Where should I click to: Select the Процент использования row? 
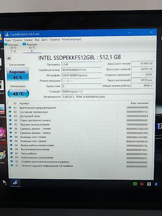coord(79,124)
